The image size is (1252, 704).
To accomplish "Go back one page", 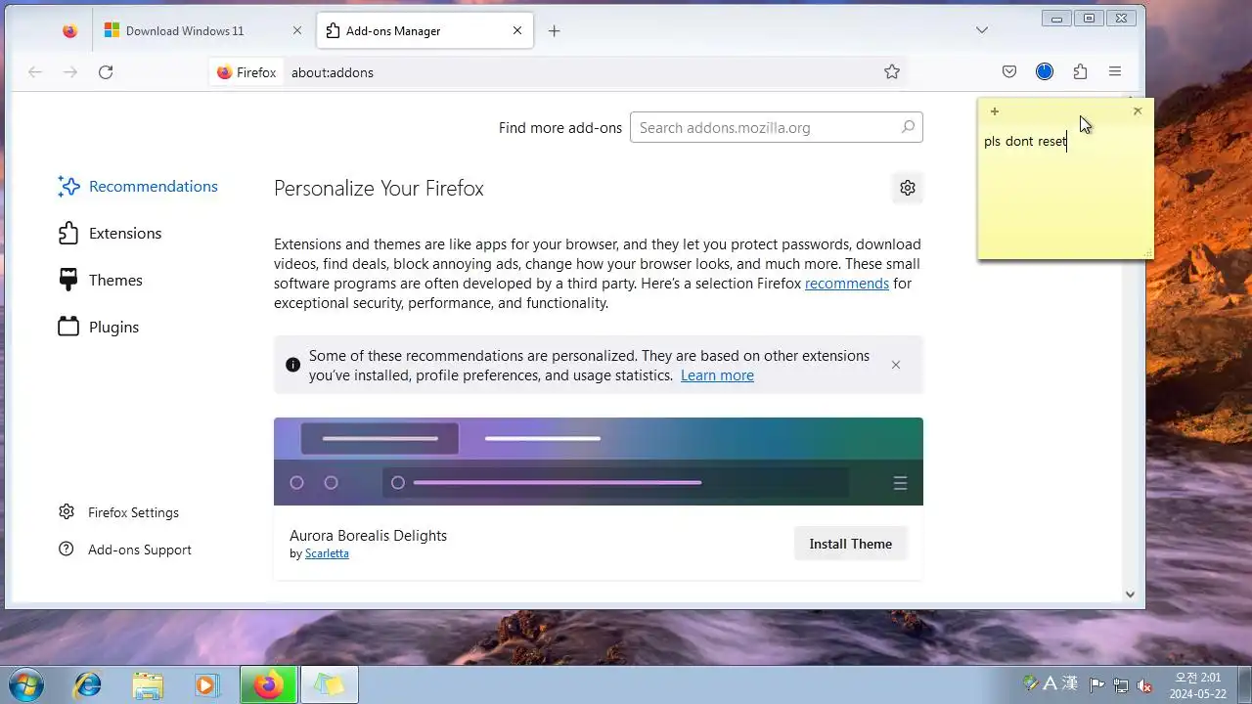I will (x=35, y=71).
